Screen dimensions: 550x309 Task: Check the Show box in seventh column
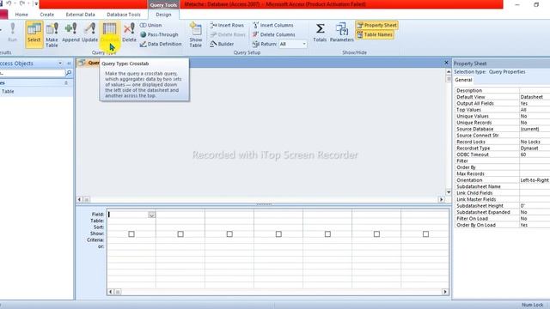pos(426,233)
